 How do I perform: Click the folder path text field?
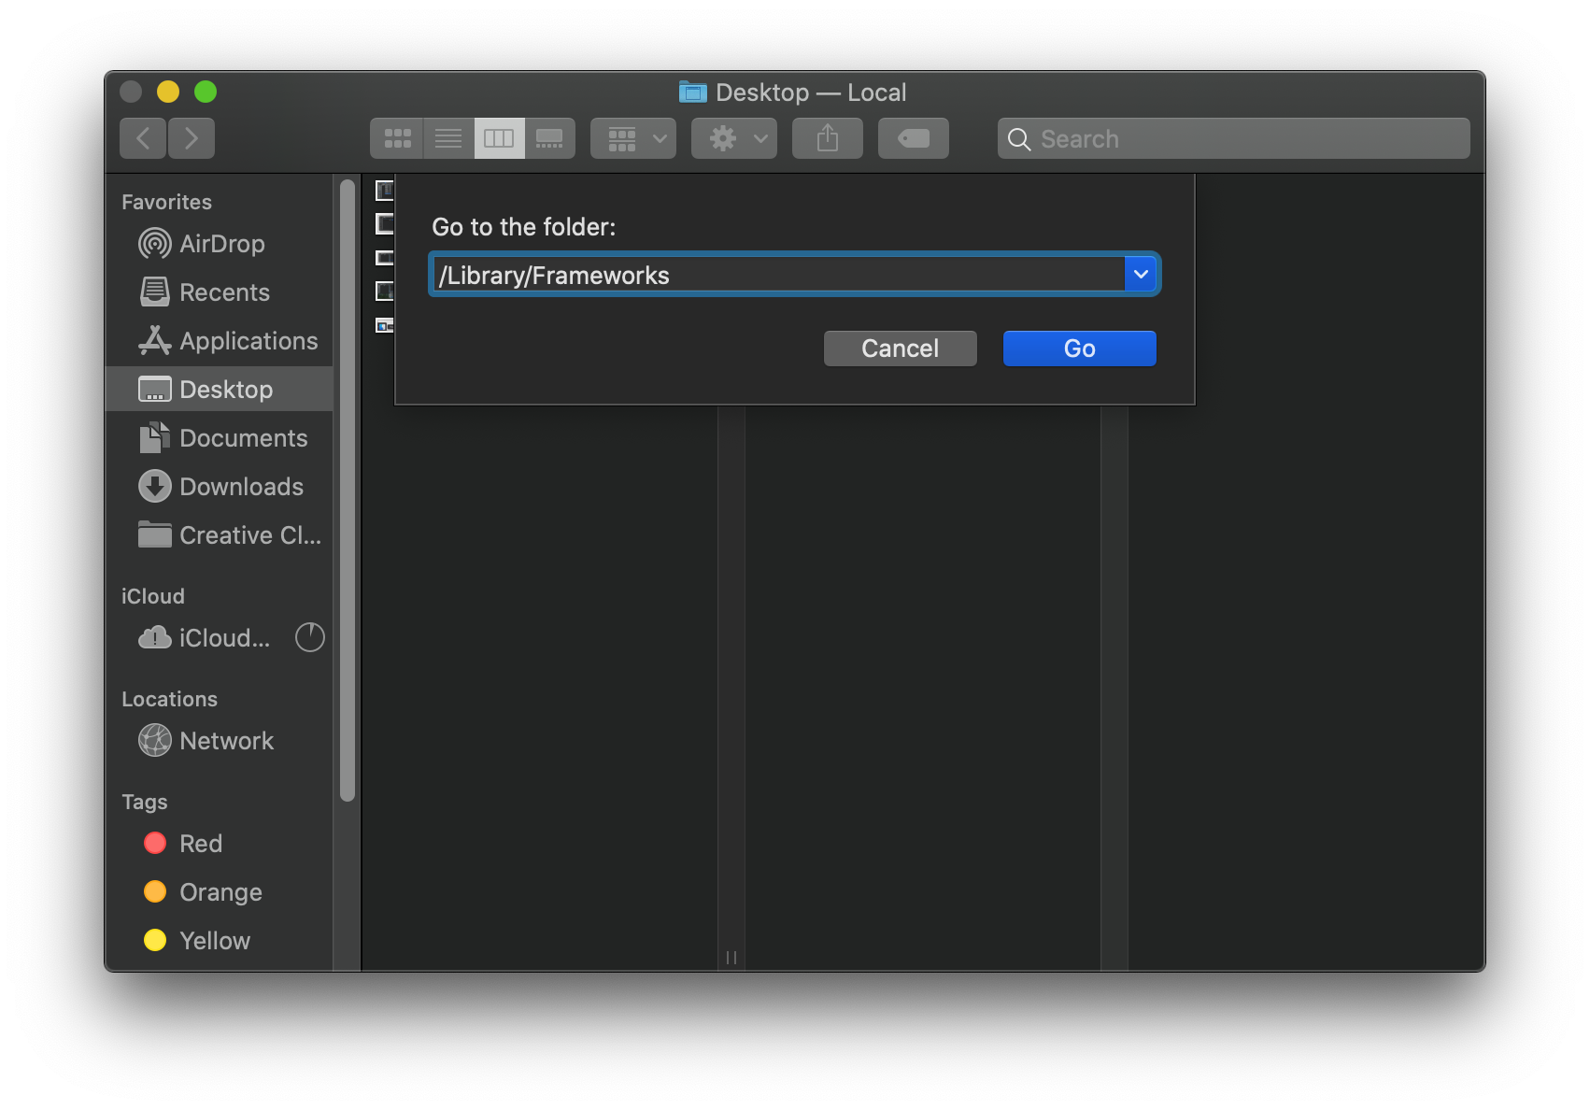(x=779, y=275)
